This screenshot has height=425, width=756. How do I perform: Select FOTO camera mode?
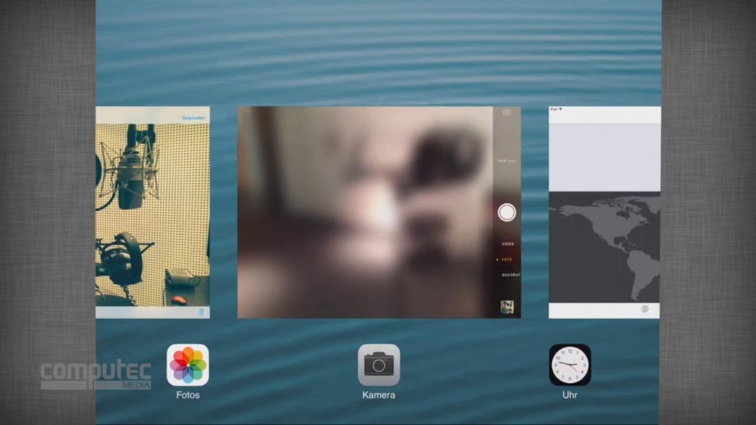click(507, 259)
